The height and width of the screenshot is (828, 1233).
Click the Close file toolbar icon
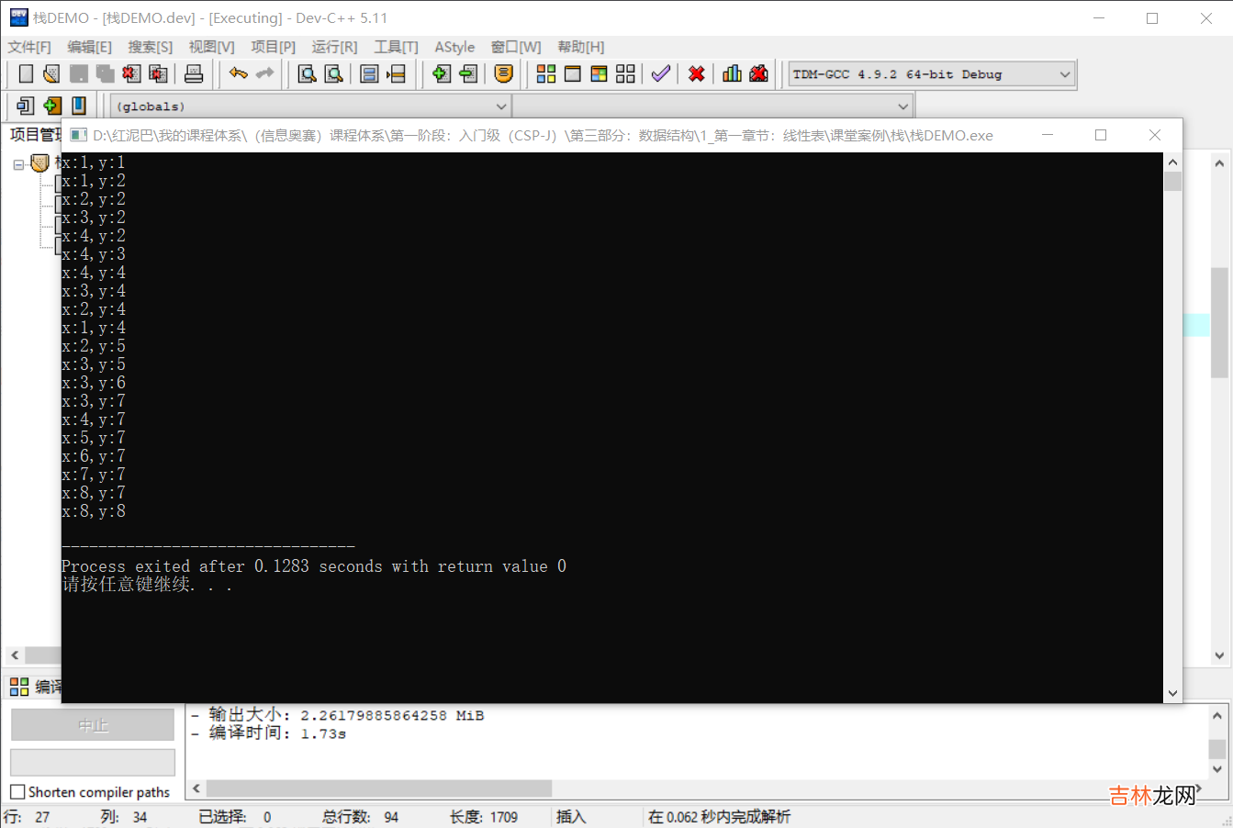(132, 73)
